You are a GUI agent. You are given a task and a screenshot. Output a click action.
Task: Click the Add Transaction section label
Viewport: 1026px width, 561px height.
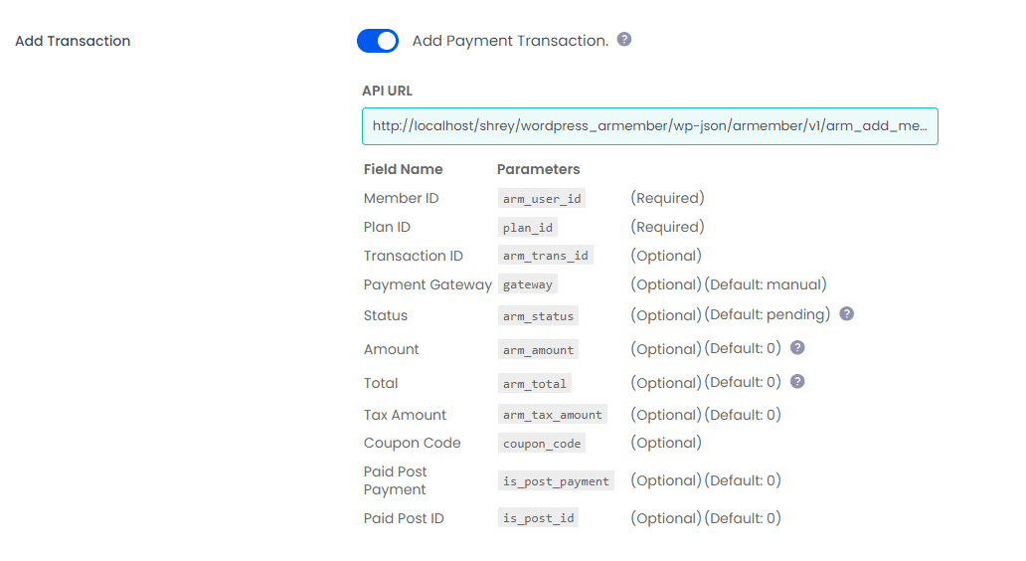[x=73, y=41]
